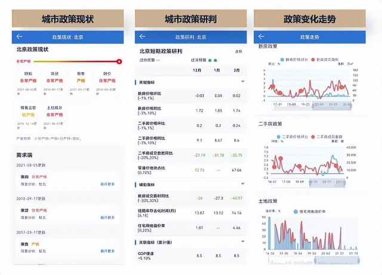Image resolution: width=382 pixels, height=275 pixels.
Task: Toggle the blue 二手房价格环比 legend series
Action: point(292,137)
